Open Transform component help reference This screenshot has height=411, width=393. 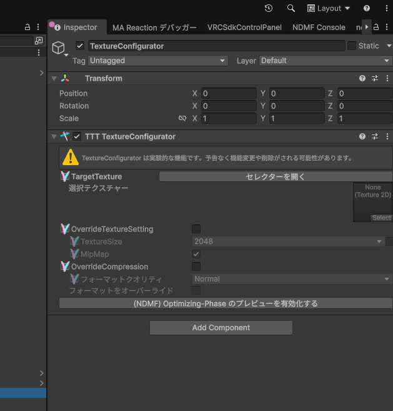[x=362, y=78]
